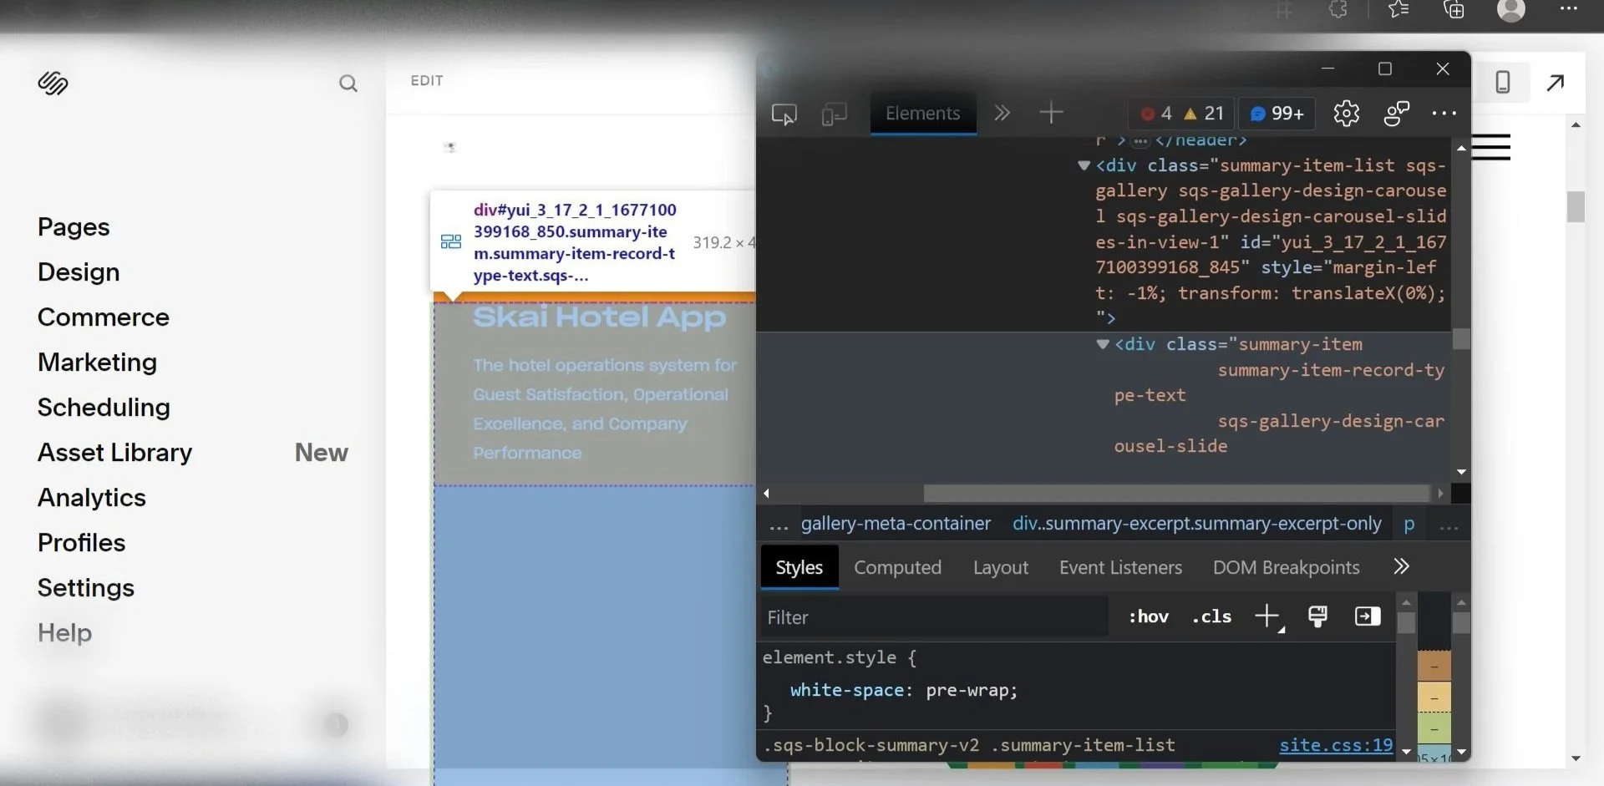Open site.css:19 stylesheet link
The height and width of the screenshot is (786, 1604).
(1335, 746)
